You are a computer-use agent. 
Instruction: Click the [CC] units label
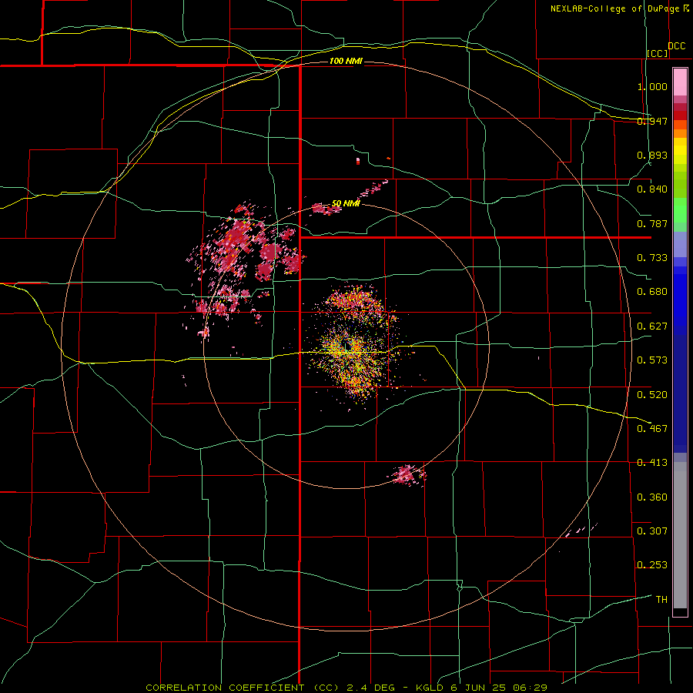(658, 53)
